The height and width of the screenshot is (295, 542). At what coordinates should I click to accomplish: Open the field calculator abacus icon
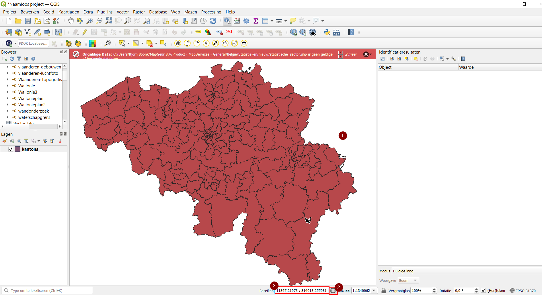tap(237, 21)
